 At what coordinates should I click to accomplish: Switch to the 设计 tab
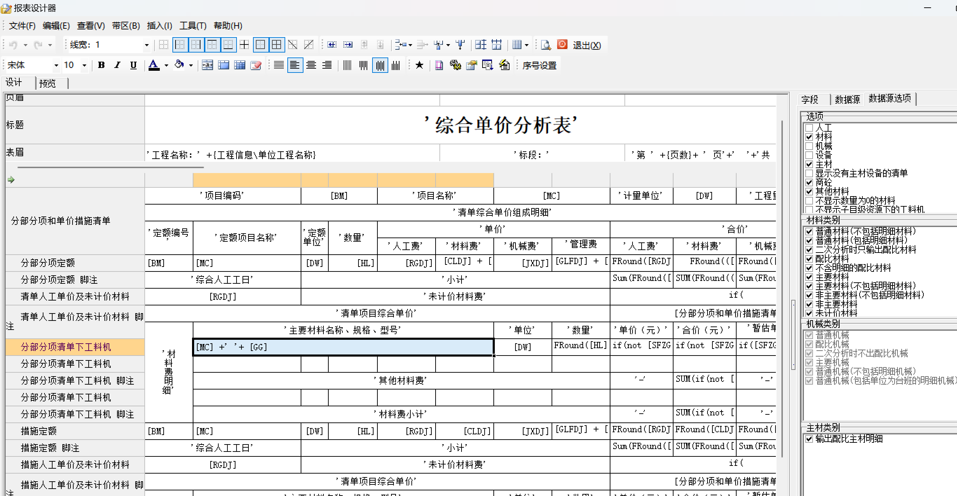click(x=14, y=82)
